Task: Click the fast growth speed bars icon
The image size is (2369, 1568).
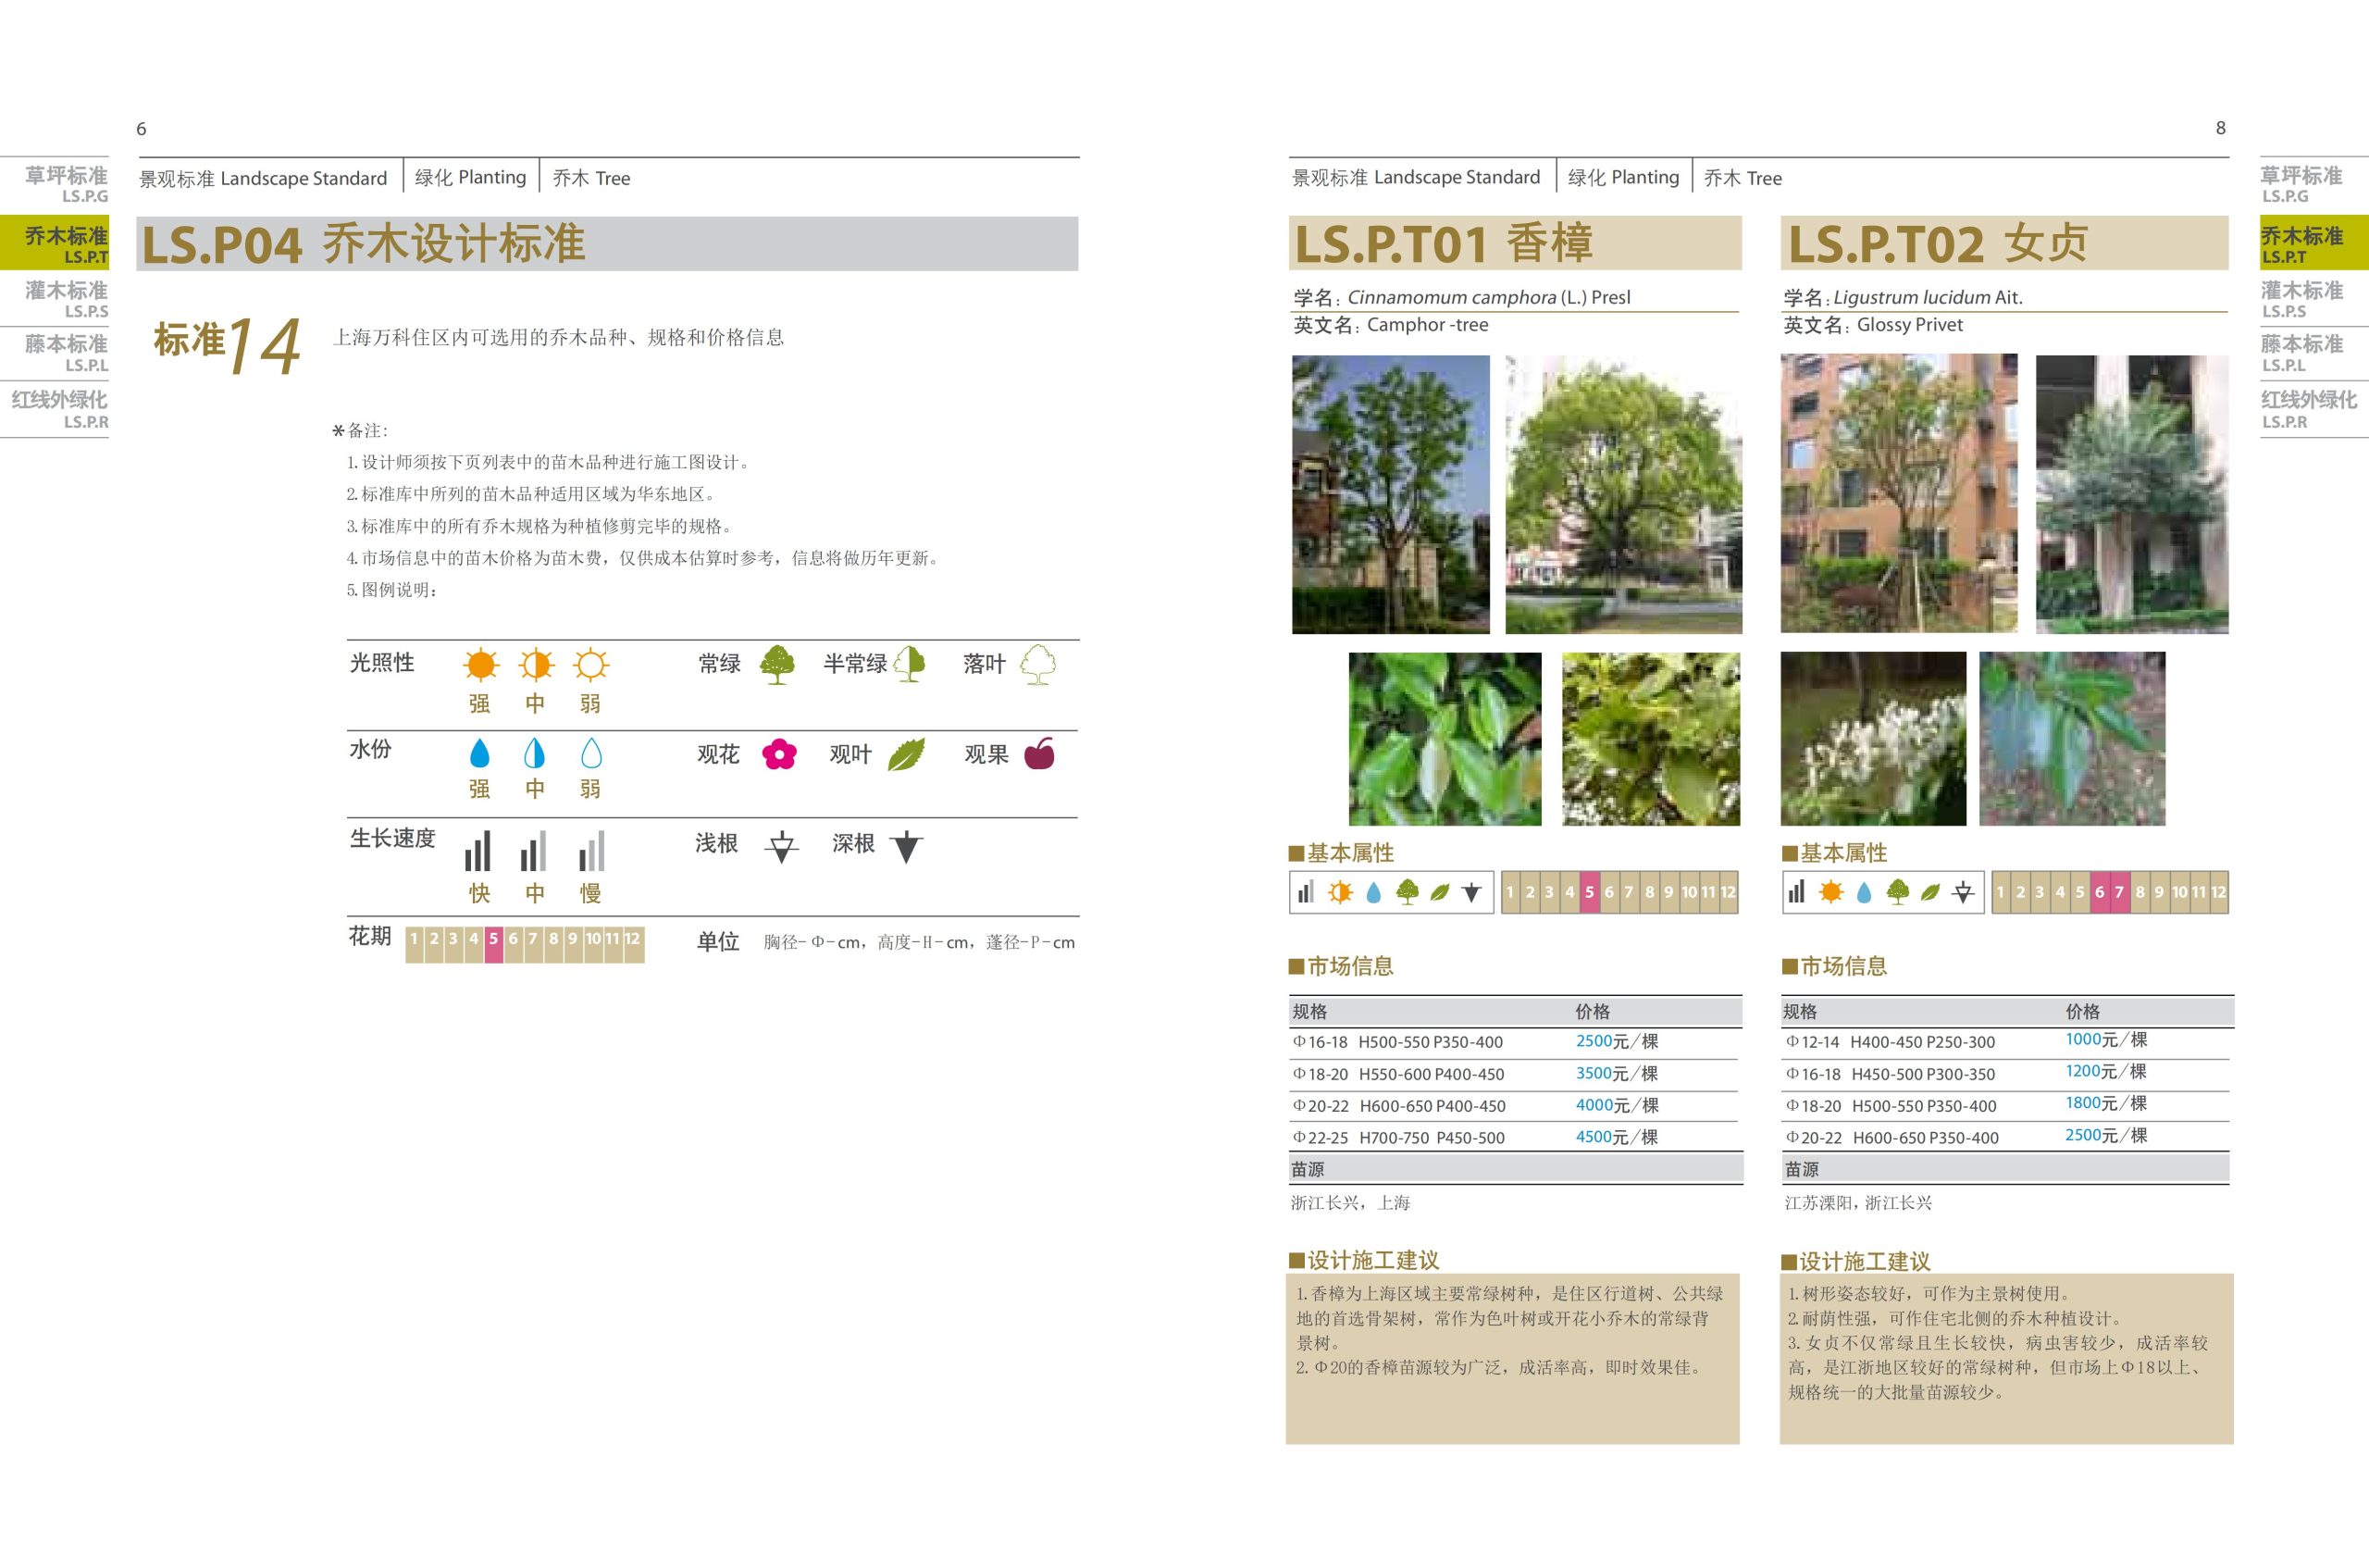Action: click(478, 851)
